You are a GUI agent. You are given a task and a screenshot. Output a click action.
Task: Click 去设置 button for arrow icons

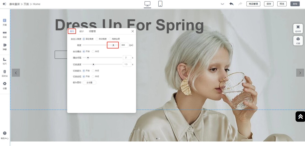click(89, 83)
